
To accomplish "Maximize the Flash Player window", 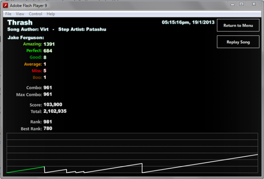I will tap(241, 4).
